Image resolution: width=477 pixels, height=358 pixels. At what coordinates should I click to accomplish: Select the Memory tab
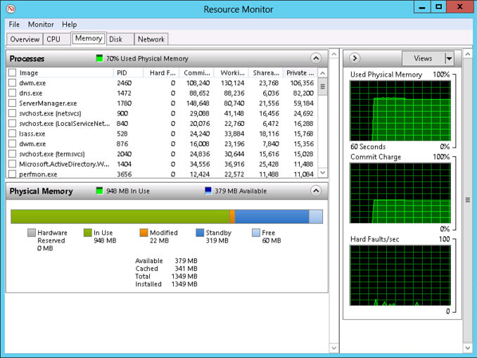(x=89, y=39)
